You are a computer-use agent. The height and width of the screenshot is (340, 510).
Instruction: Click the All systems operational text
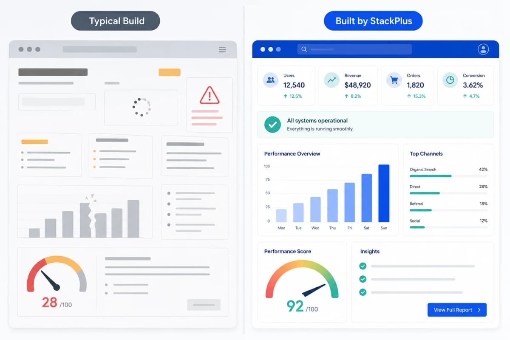click(317, 121)
